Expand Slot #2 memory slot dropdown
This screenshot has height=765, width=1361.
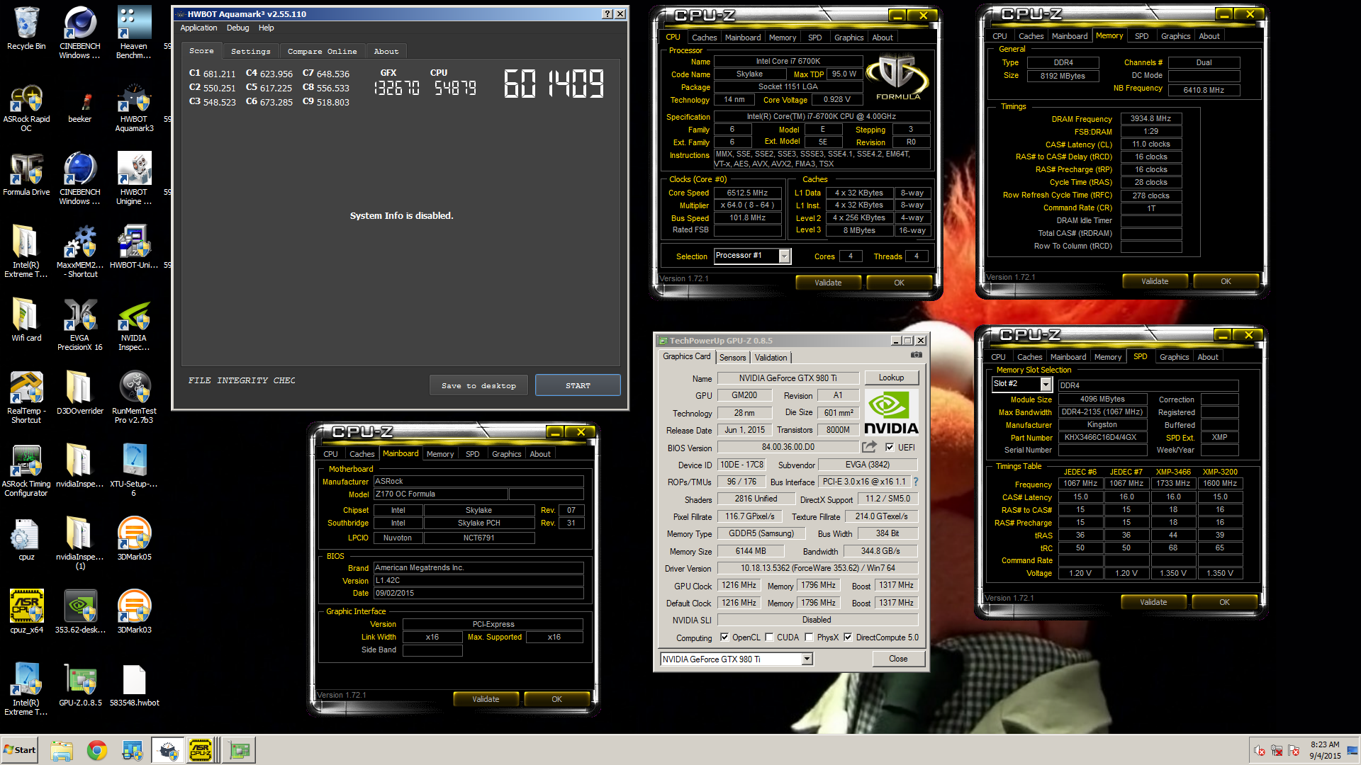1046,384
